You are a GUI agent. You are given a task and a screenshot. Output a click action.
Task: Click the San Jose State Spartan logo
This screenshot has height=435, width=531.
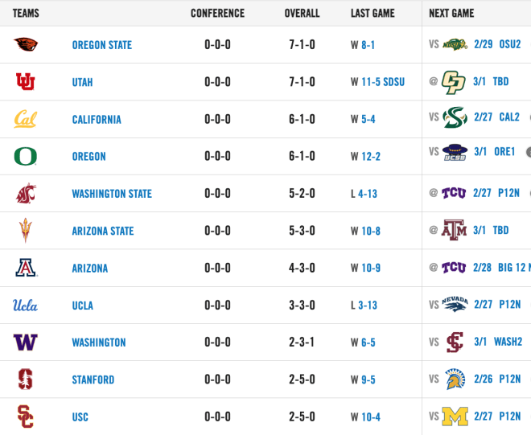(x=455, y=379)
